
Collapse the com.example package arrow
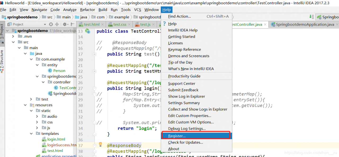click(31, 59)
